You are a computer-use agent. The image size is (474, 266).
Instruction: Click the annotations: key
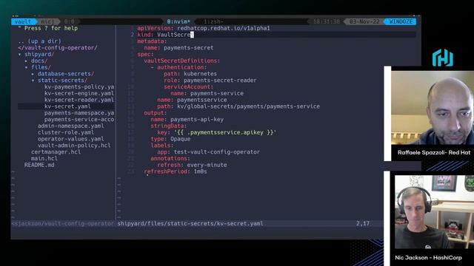[170, 159]
